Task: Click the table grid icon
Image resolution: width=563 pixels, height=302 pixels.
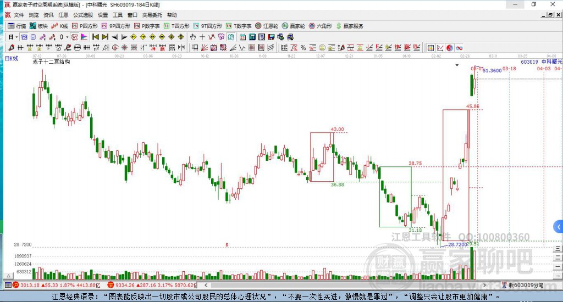Action: click(x=431, y=48)
